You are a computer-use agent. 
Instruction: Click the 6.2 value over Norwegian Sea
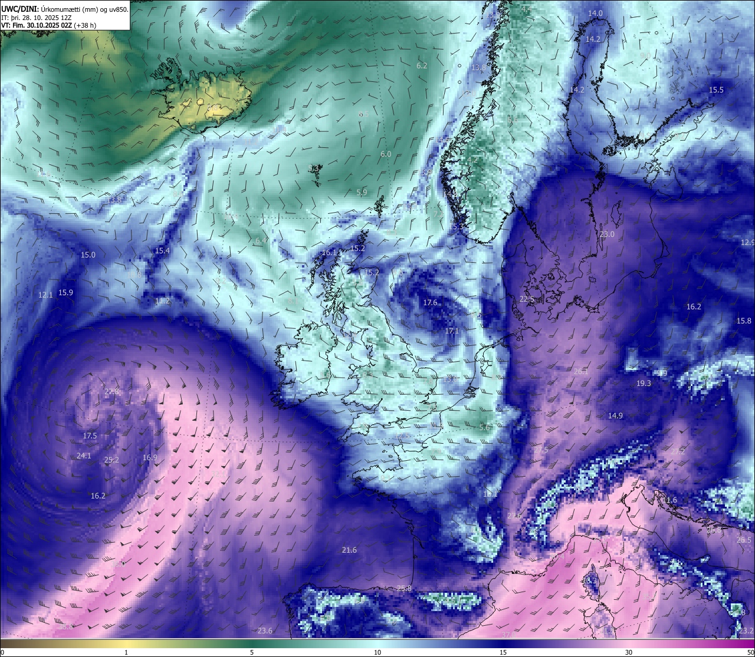[x=422, y=65]
